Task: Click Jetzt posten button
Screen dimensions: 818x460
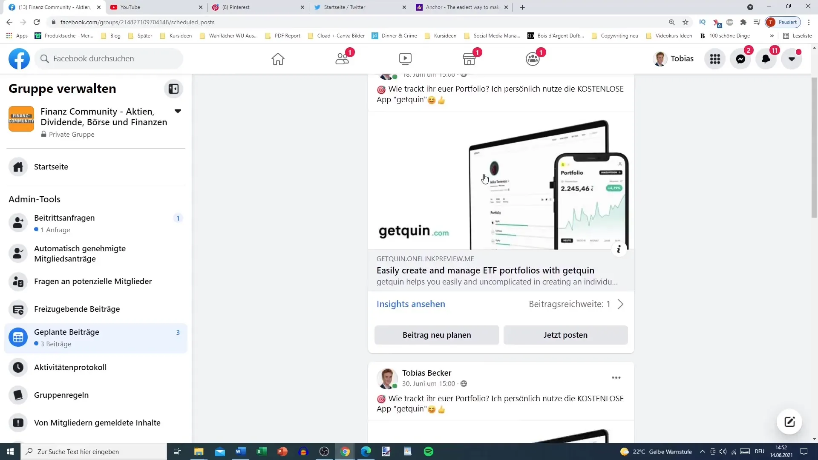Action: (565, 335)
